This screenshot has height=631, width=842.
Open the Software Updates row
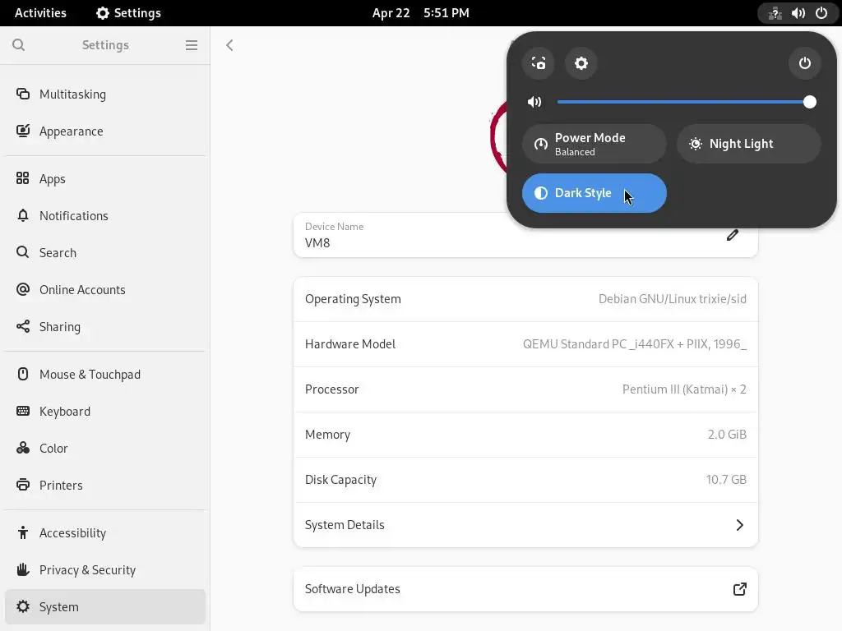525,589
